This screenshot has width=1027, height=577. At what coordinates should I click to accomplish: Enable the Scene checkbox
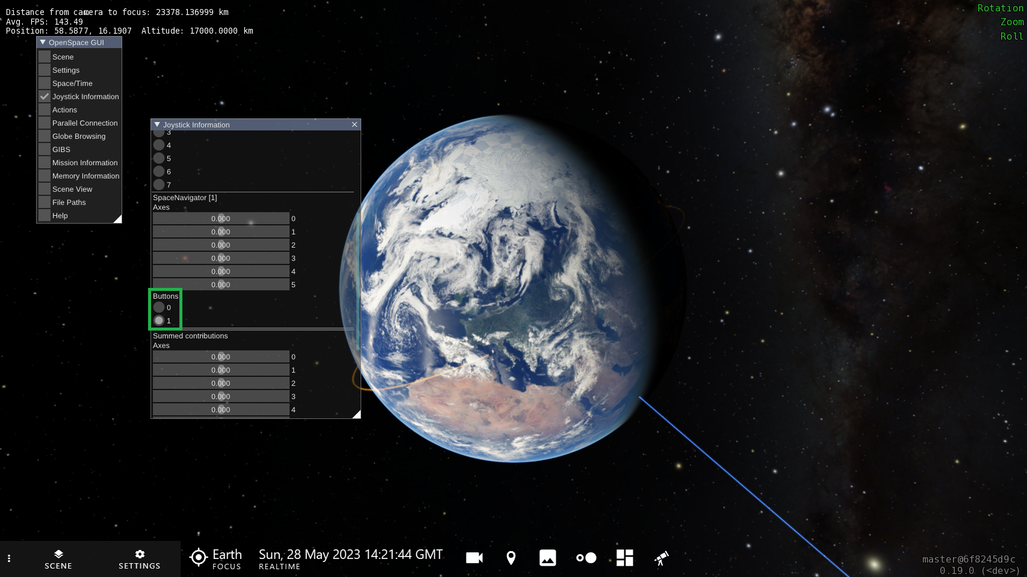[x=45, y=56]
